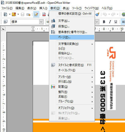Choose 段落(C)... from the menu
This screenshot has height=132, width=125.
pos(72,26)
